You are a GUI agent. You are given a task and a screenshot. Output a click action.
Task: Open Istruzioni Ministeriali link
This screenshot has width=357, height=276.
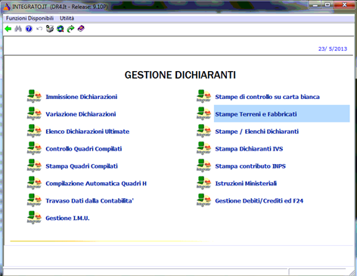(246, 184)
